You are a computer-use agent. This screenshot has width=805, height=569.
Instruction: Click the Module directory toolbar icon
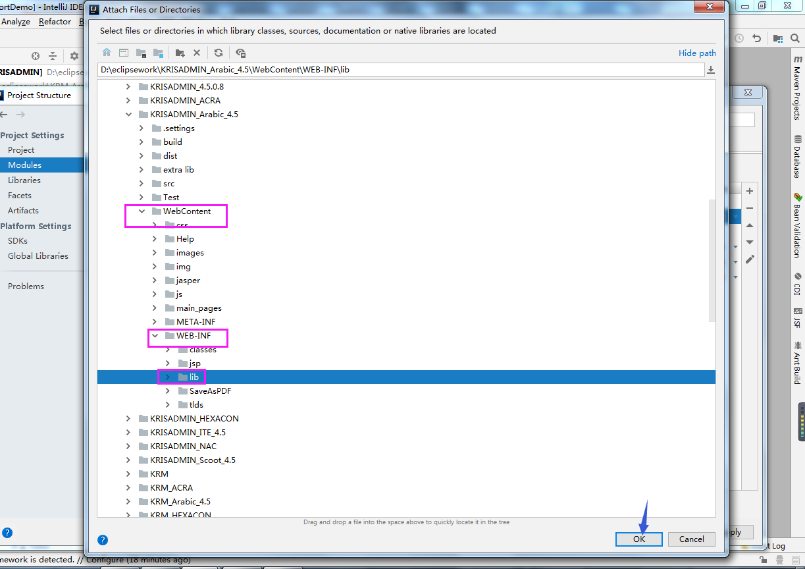[158, 53]
